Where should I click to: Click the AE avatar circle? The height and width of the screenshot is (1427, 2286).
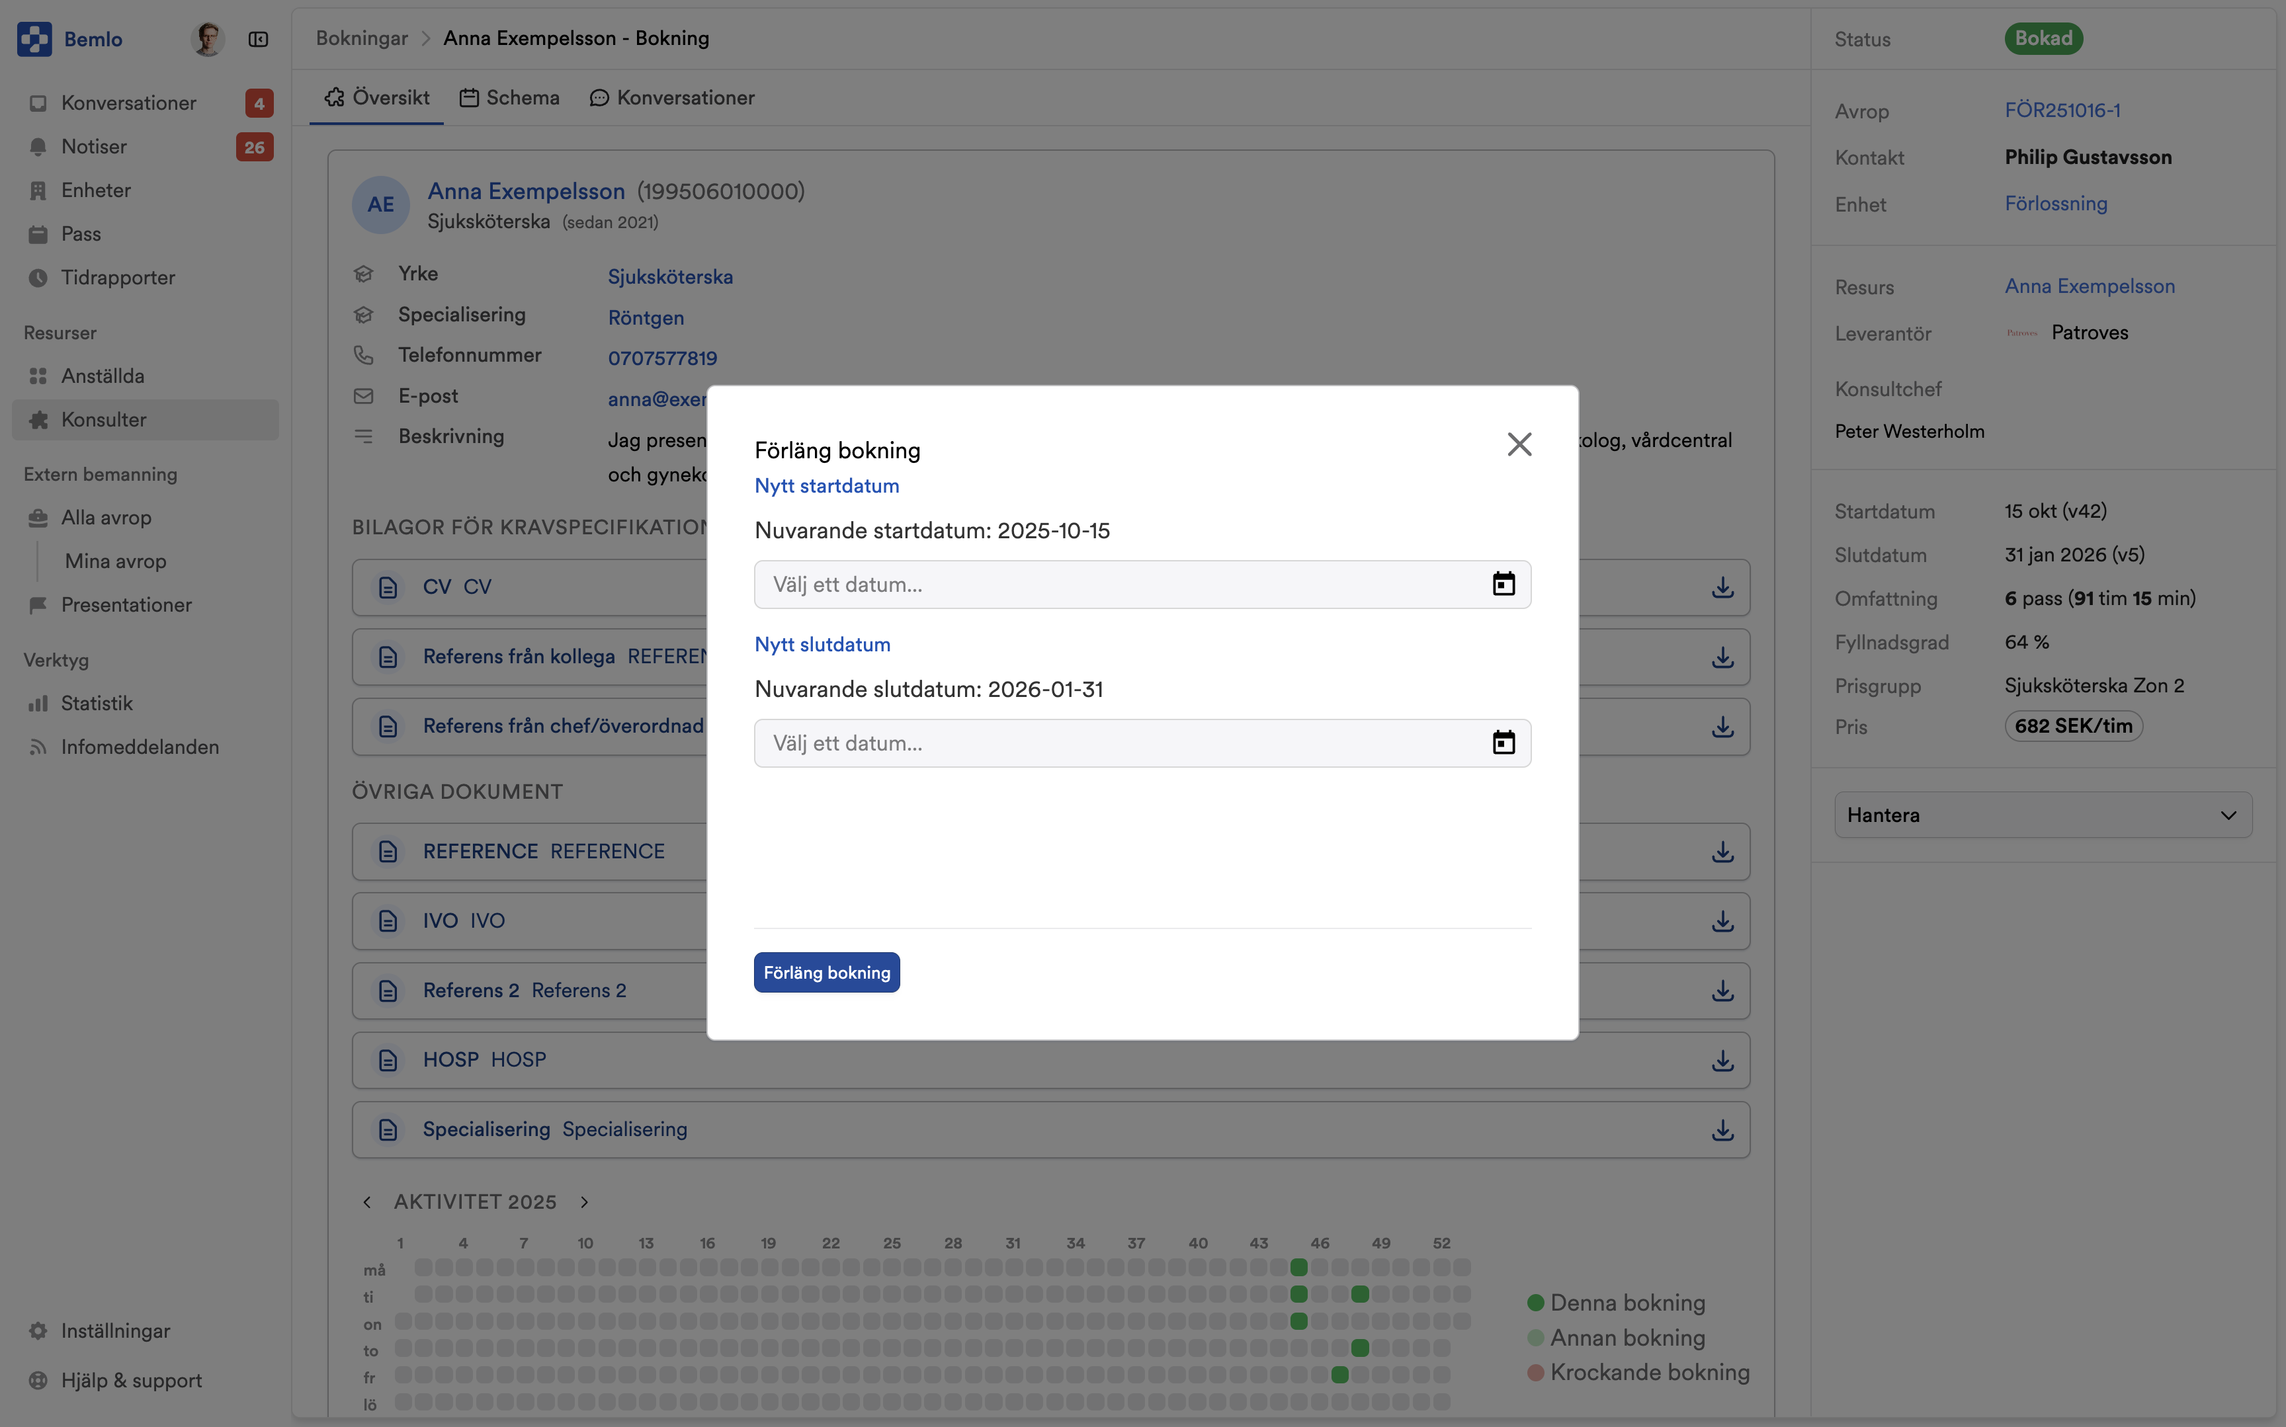(x=380, y=205)
